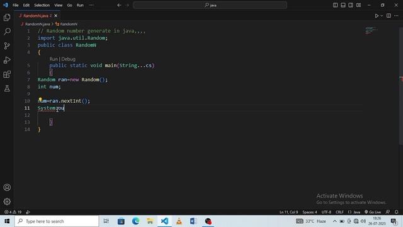
Task: Open the Accounts menu icon
Action: click(x=7, y=187)
